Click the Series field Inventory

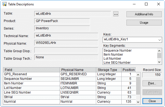click(x=62, y=28)
